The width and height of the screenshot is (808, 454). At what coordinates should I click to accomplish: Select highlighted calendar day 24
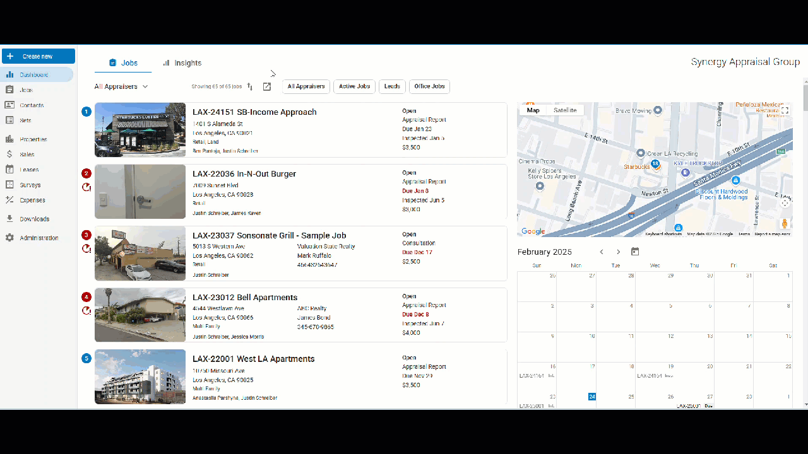[592, 397]
